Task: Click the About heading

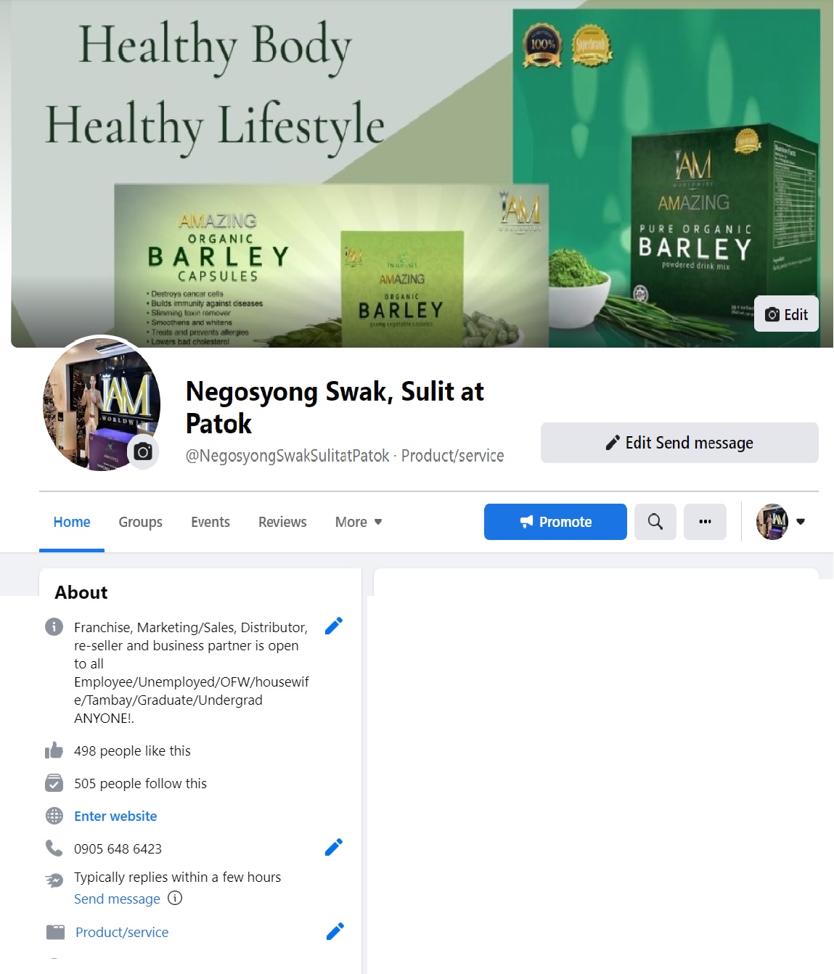Action: 81,592
